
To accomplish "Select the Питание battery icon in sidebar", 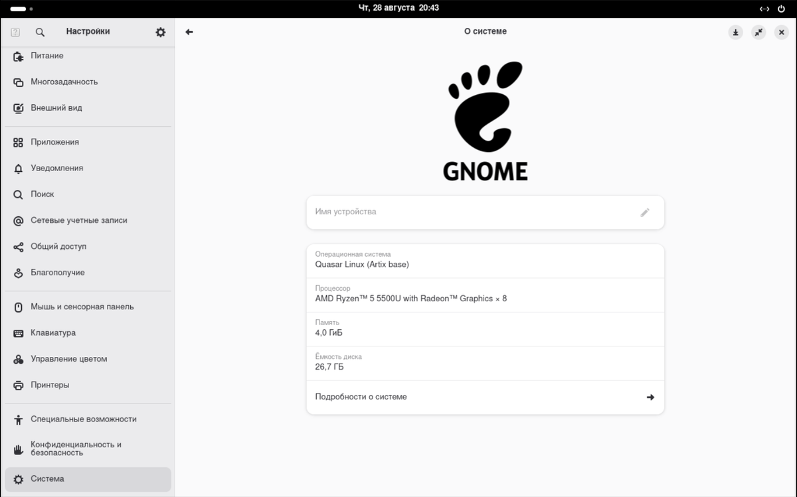I will 18,56.
